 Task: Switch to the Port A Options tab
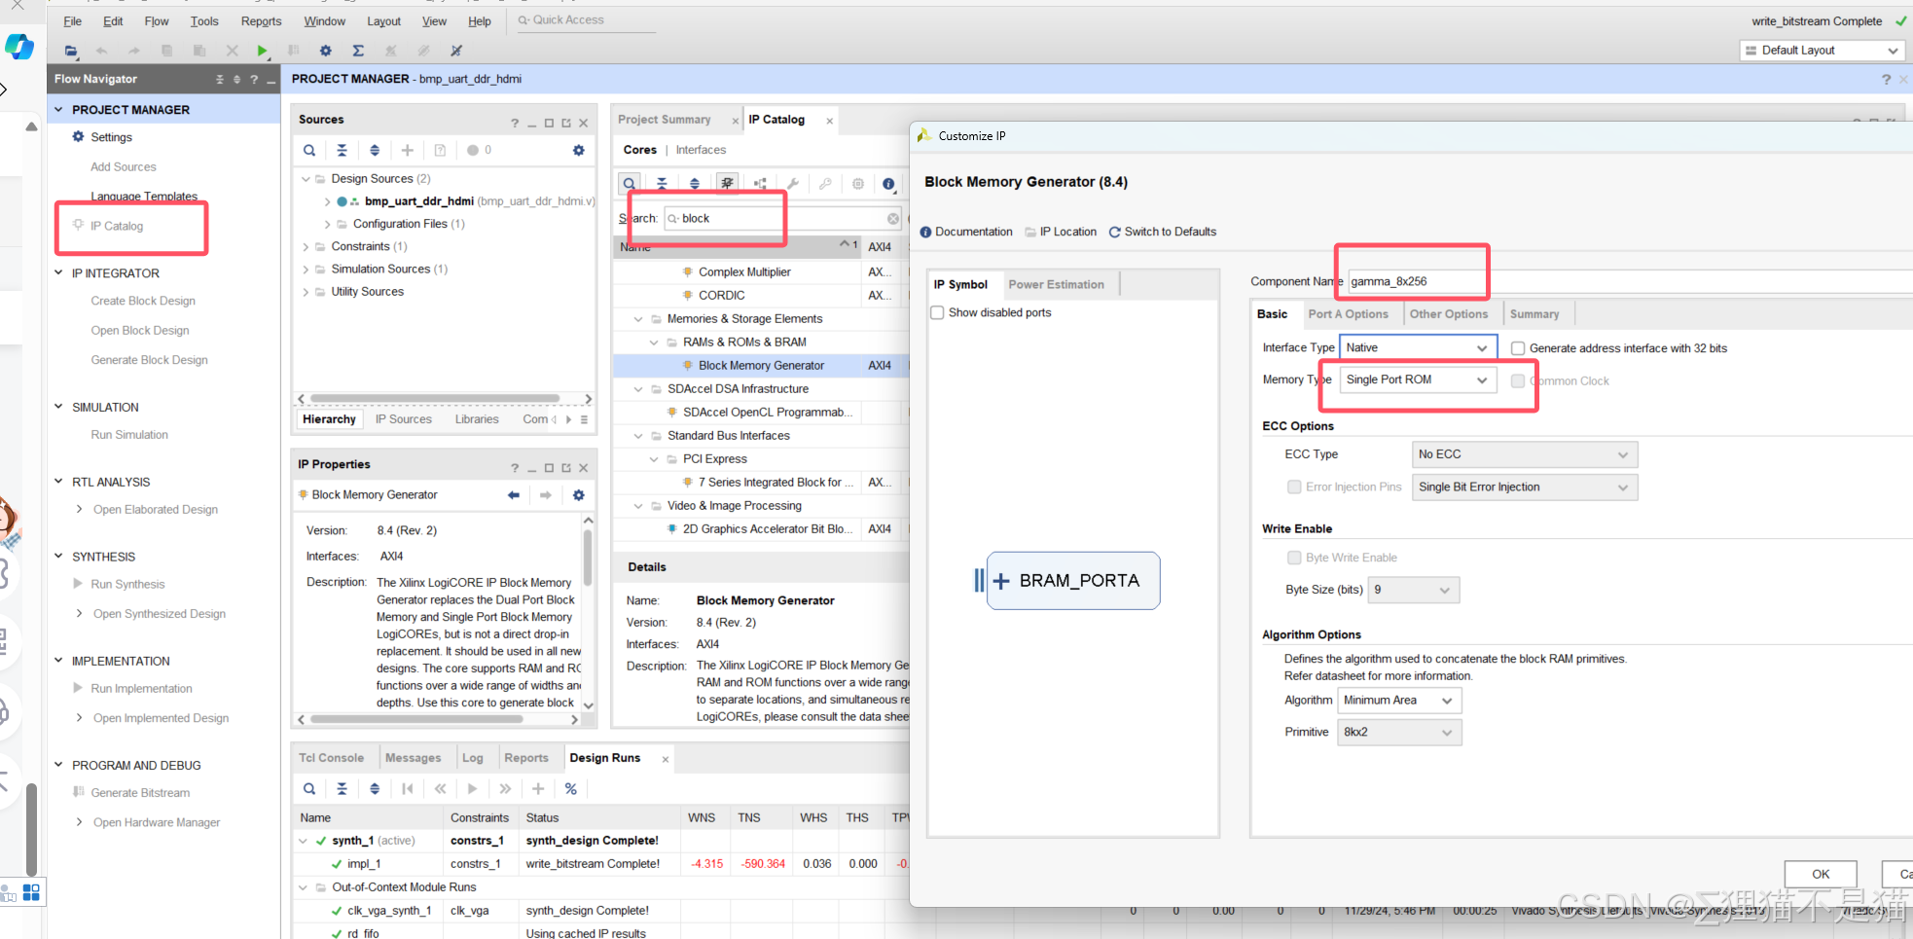(1349, 314)
